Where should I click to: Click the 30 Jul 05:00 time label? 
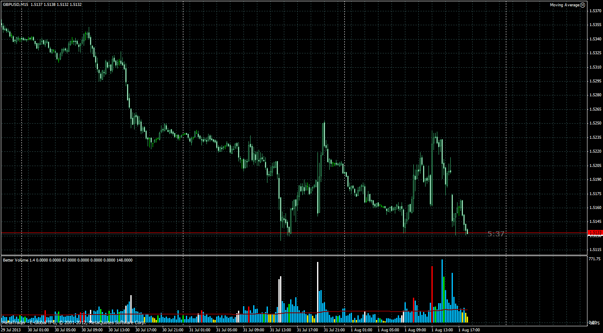pyautogui.click(x=64, y=330)
